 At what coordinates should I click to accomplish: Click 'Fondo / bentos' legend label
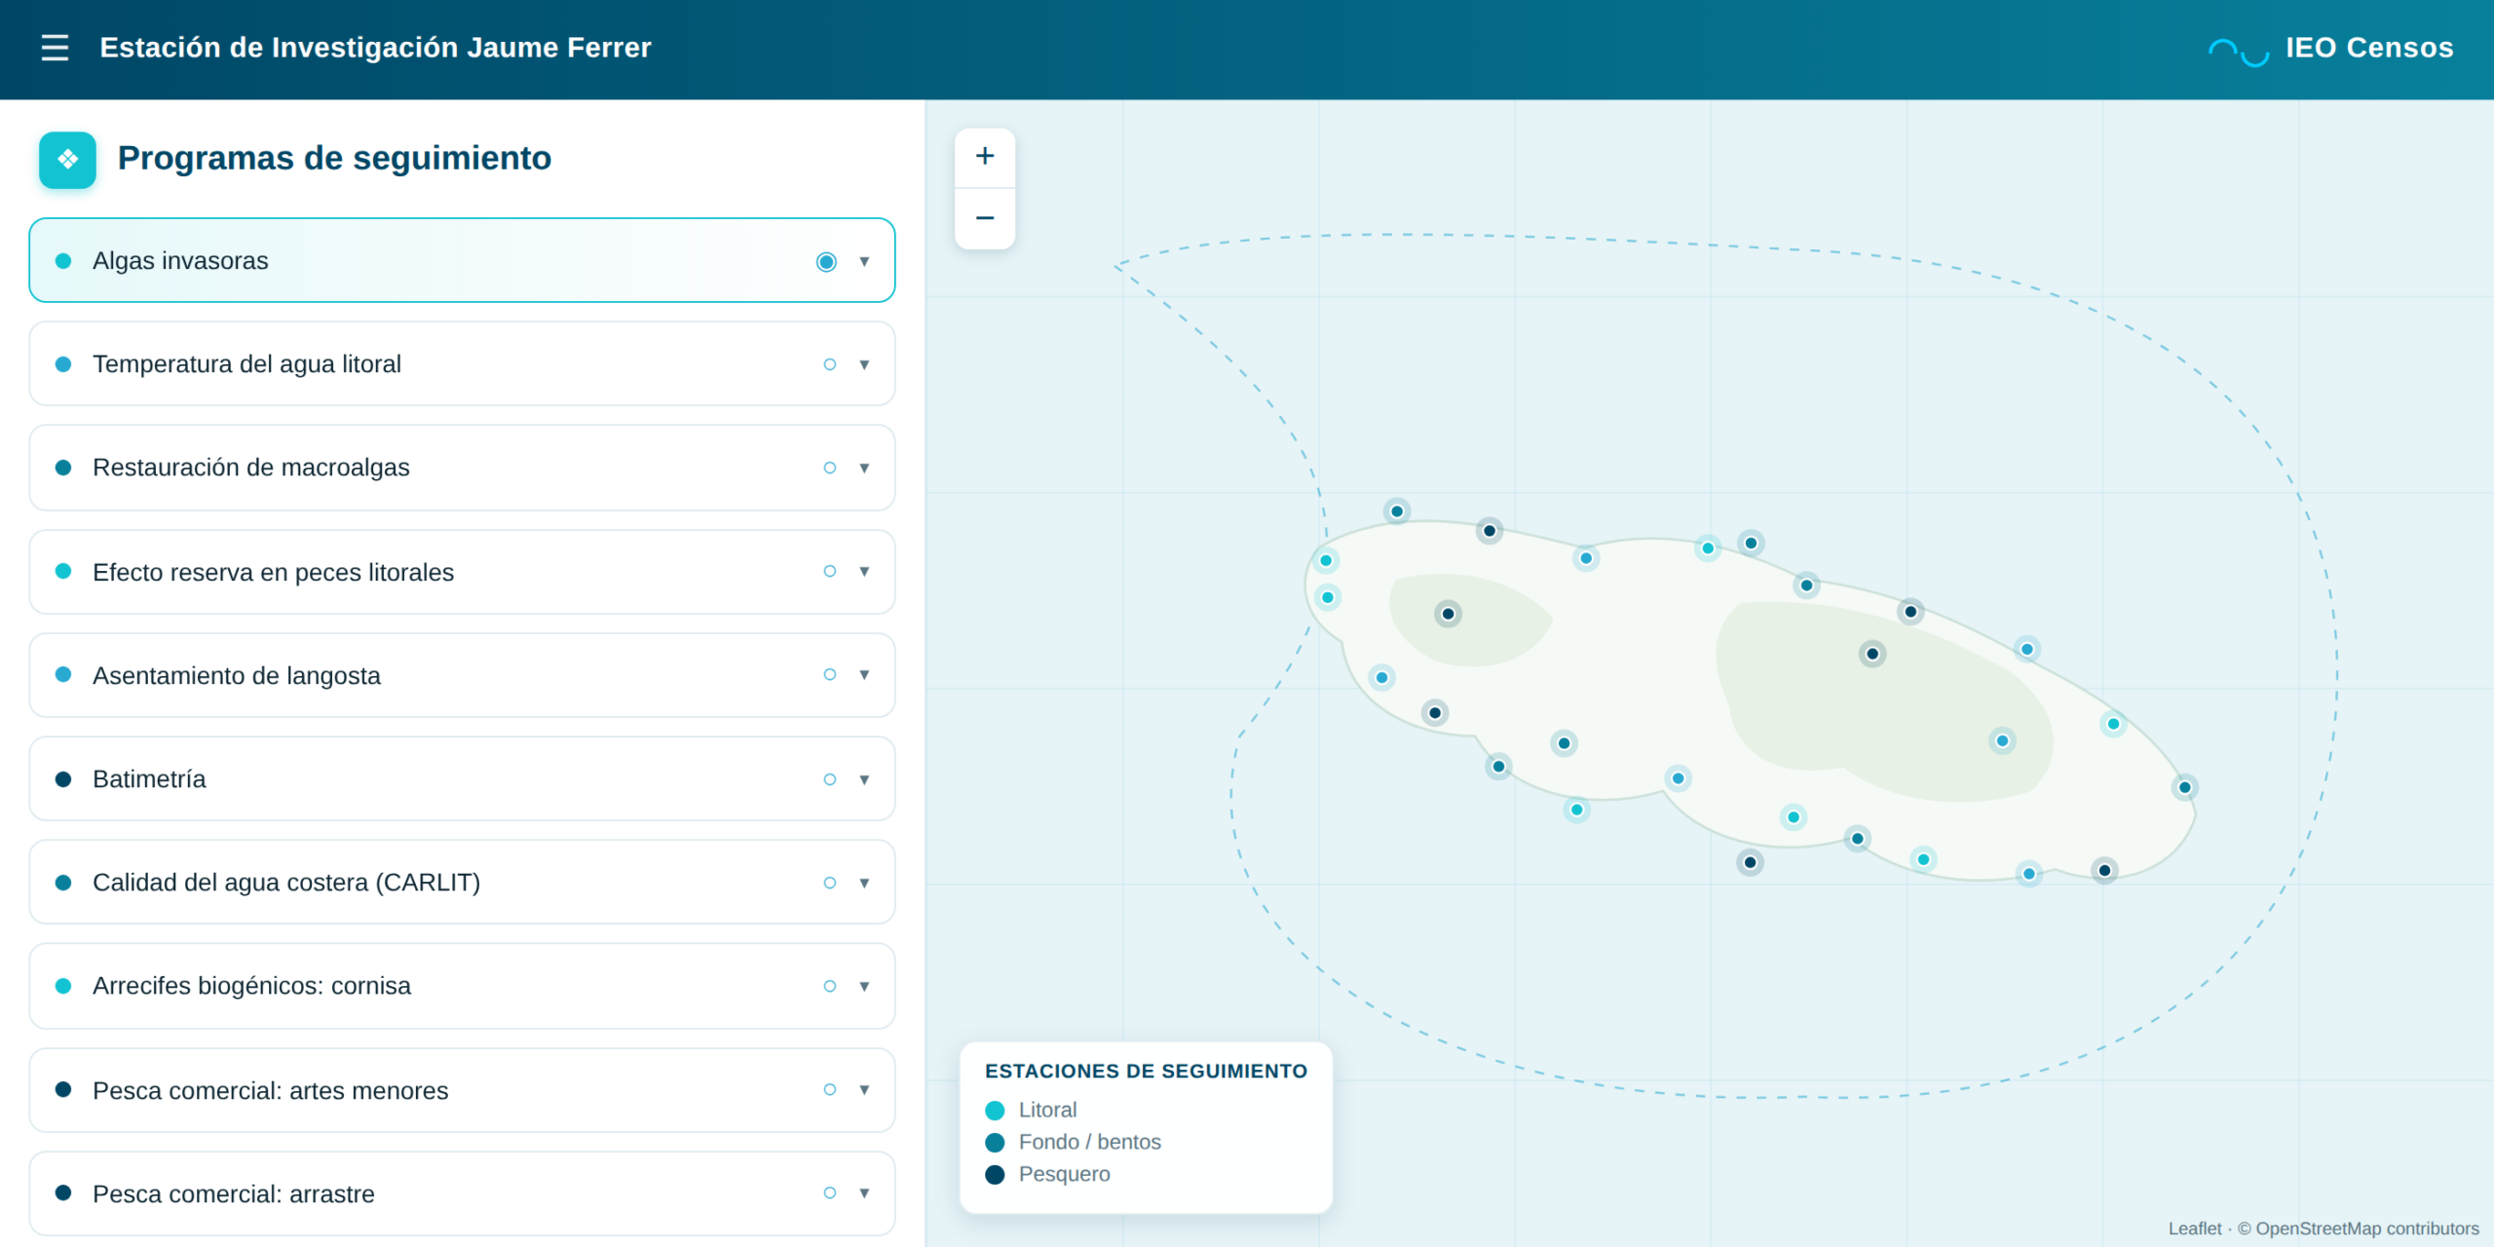[1090, 1142]
